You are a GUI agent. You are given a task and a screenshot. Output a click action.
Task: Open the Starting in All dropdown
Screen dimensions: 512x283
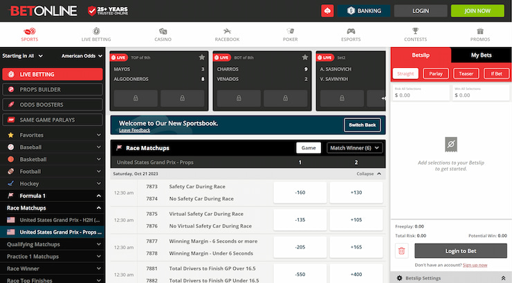click(x=23, y=56)
